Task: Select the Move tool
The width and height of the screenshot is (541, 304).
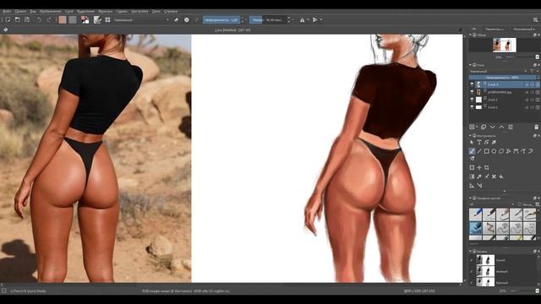Action: (479, 167)
